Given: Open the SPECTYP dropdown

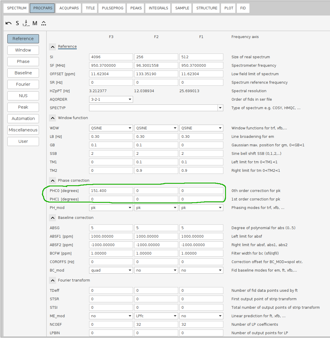Looking at the screenshot, I should tap(220, 108).
